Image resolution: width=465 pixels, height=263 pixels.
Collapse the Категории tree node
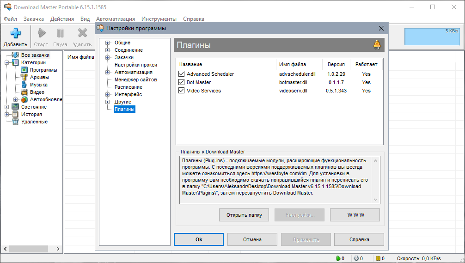pyautogui.click(x=6, y=62)
